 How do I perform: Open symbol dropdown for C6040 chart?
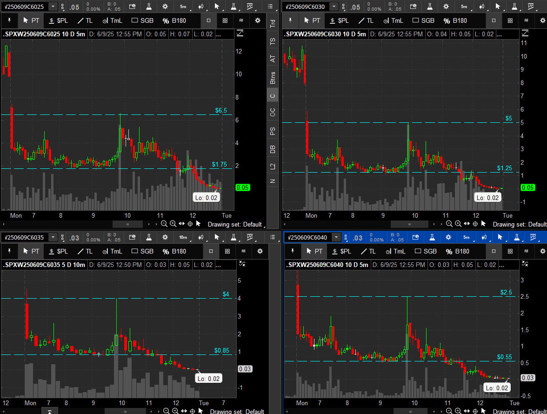[336, 238]
